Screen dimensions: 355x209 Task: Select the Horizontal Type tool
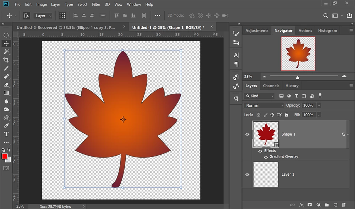pos(6,134)
